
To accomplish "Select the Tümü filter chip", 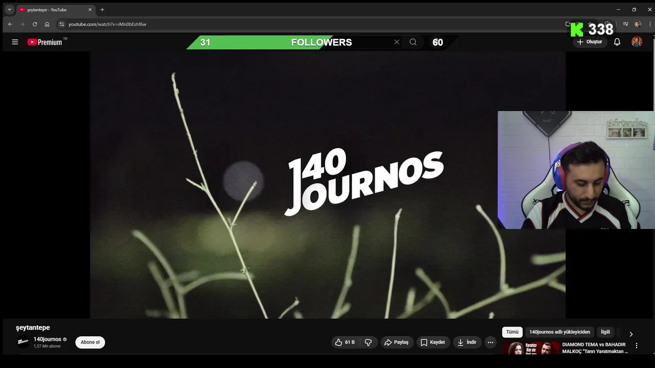I will click(x=512, y=332).
